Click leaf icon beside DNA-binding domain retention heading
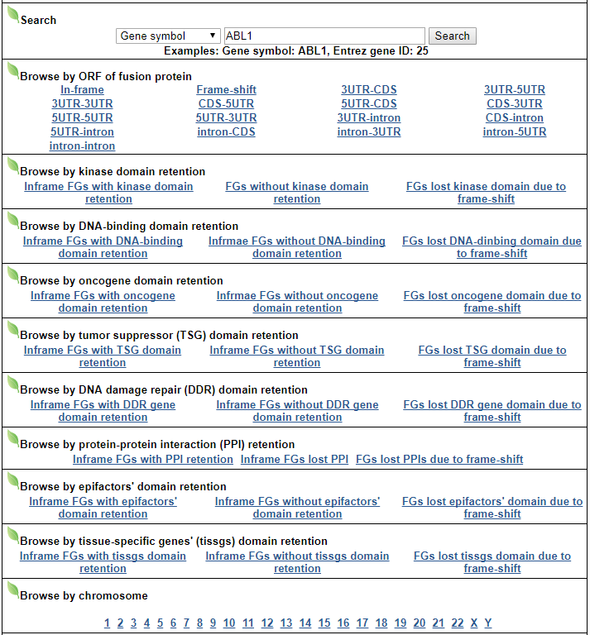590x635 pixels. point(12,221)
